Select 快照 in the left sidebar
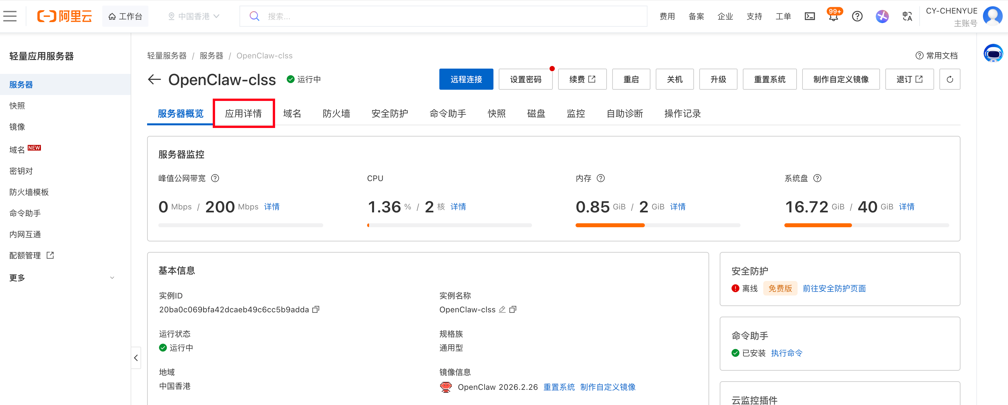1008x405 pixels. (17, 106)
